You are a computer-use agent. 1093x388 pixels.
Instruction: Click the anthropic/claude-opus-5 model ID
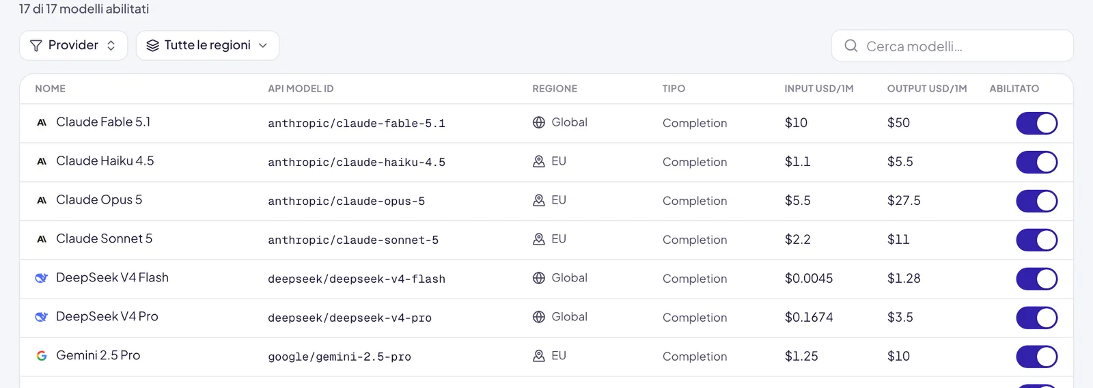[346, 202]
